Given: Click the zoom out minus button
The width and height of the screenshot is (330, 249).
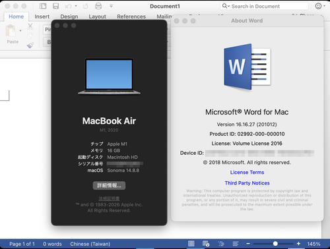Looking at the screenshot, I should coord(248,244).
